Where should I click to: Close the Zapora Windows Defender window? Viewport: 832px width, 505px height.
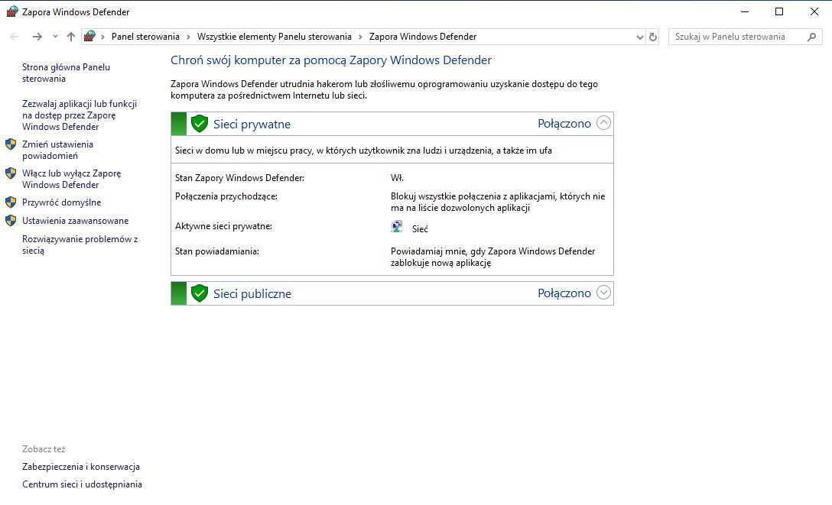(814, 11)
